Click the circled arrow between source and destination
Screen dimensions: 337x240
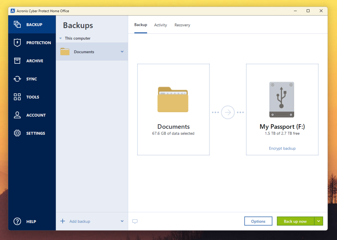pos(228,112)
